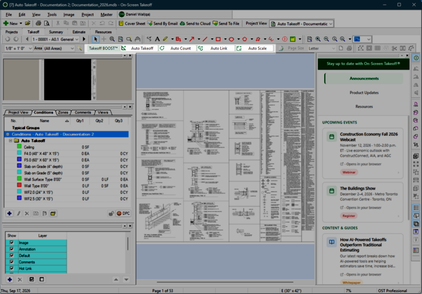422x294 pixels.
Task: Select the pan hand tool
Action: pyautogui.click(x=137, y=39)
